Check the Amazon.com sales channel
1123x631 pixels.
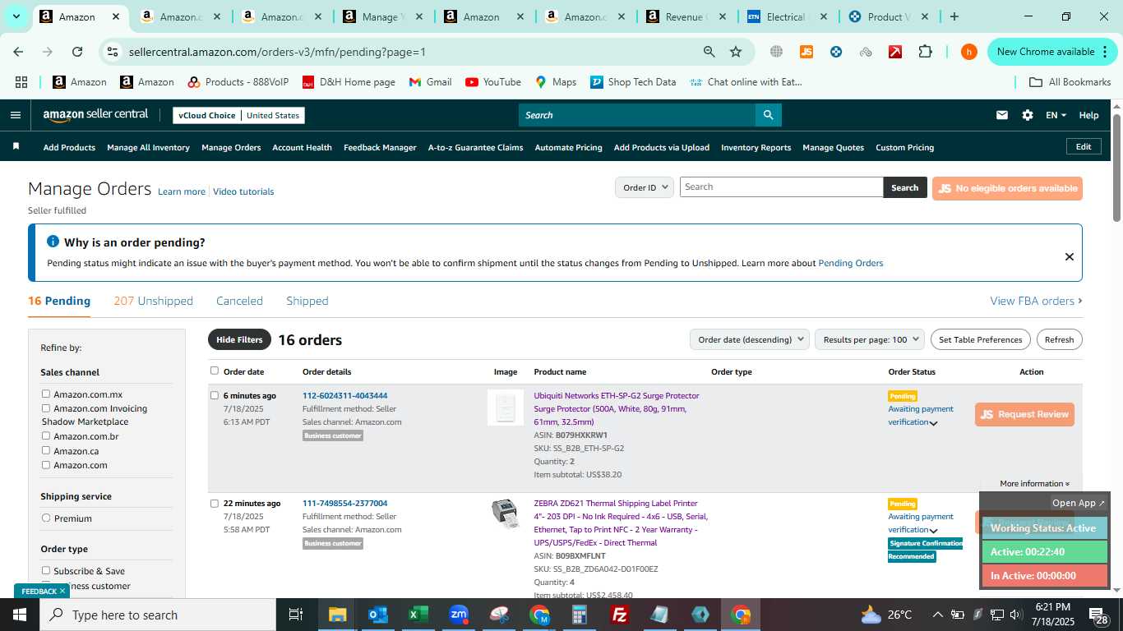[46, 465]
